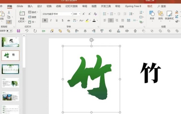181x114 pixels.
Task: Decrease font size with smaller A icon
Action: (x=90, y=14)
